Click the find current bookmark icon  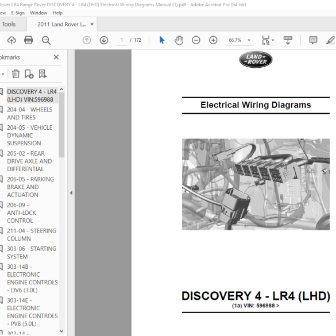pyautogui.click(x=43, y=74)
